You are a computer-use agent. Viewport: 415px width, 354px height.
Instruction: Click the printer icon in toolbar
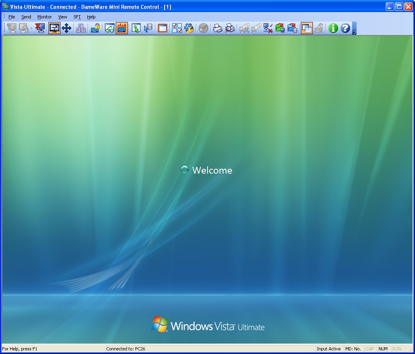click(x=218, y=28)
